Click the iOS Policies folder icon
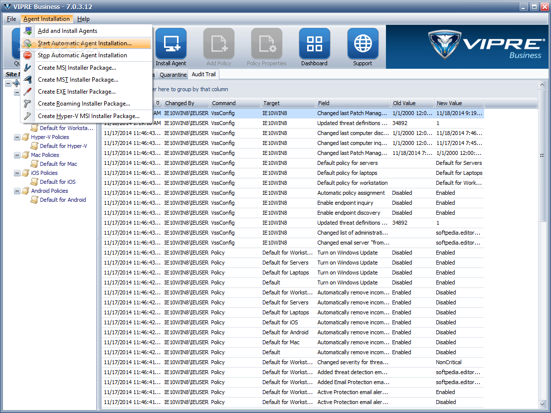 point(25,173)
